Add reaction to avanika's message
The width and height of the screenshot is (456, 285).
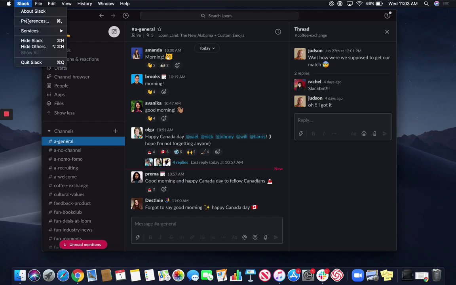point(164,118)
